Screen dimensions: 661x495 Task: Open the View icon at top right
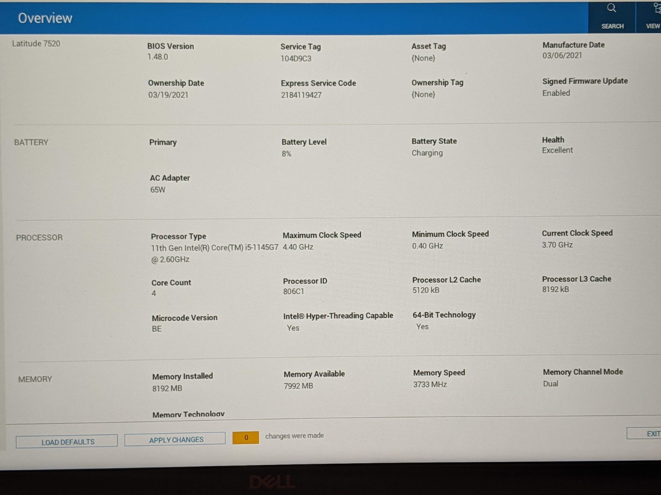[x=657, y=8]
